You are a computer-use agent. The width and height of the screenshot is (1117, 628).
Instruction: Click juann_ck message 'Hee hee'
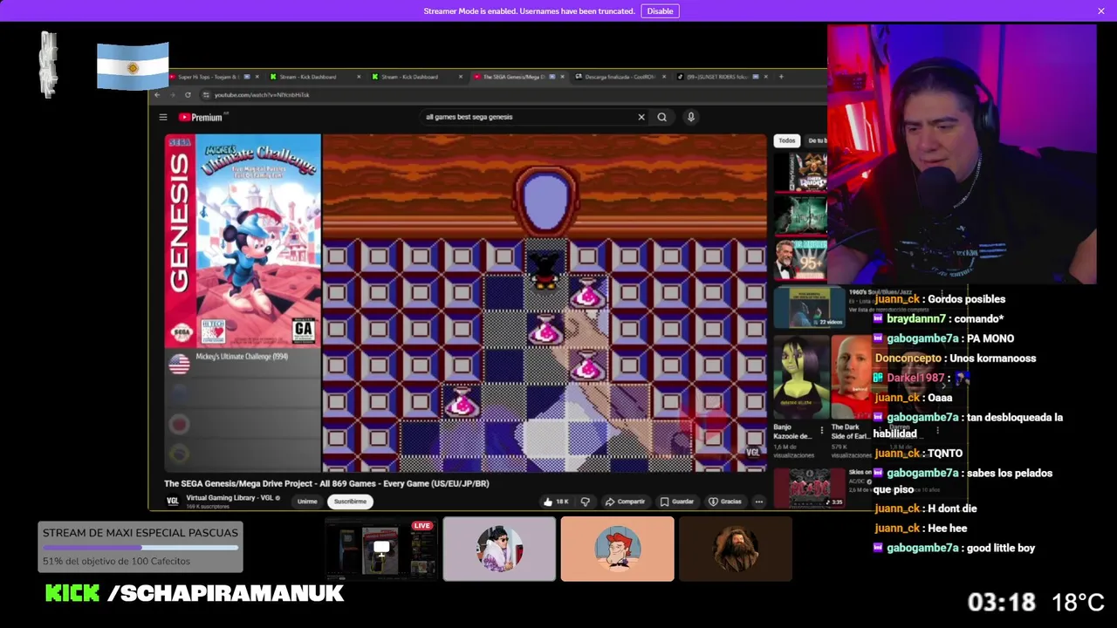947,529
